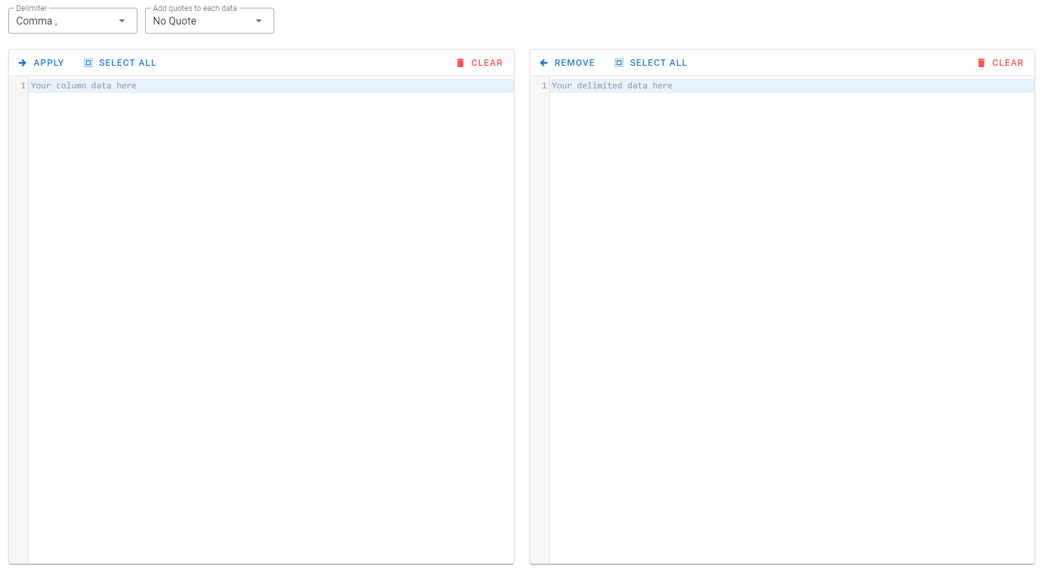Click CLEAR in the delimited data panel
1042x573 pixels.
1000,63
